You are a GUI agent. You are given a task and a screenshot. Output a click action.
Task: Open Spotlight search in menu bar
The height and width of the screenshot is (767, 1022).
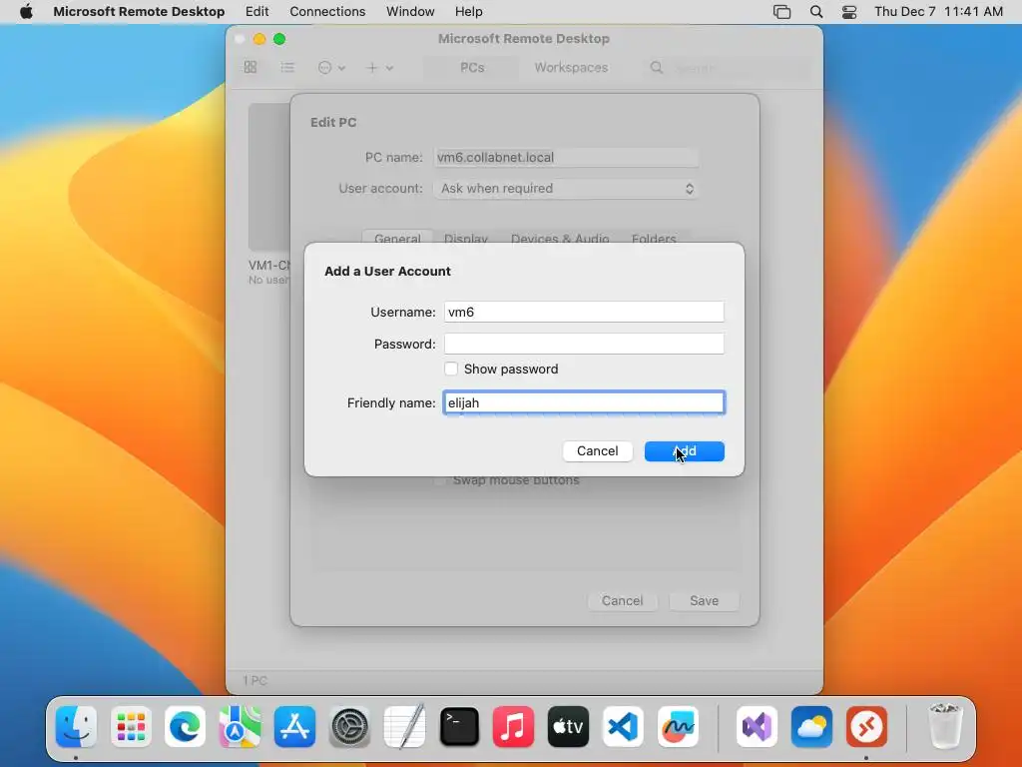pyautogui.click(x=816, y=12)
